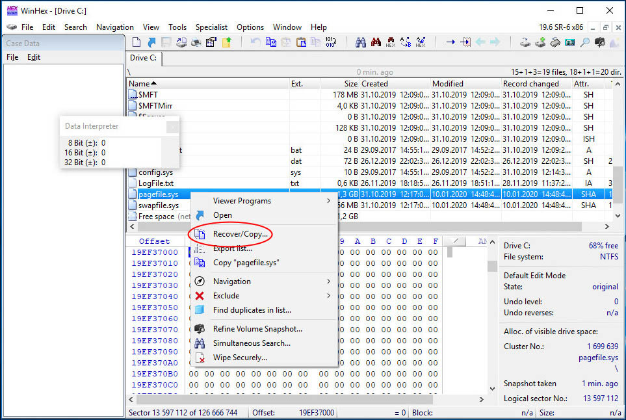
Task: Create a new file with toolbar icon
Action: 137,42
